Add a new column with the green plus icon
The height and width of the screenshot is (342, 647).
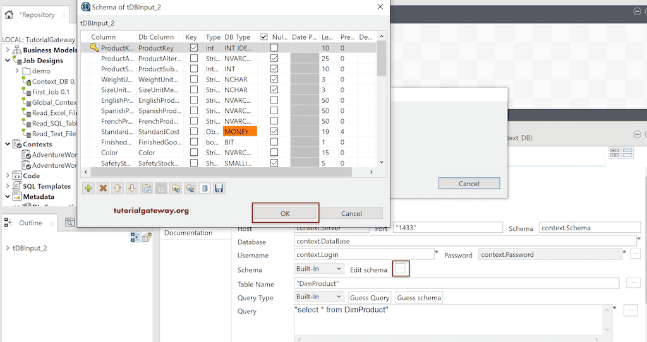tap(88, 188)
